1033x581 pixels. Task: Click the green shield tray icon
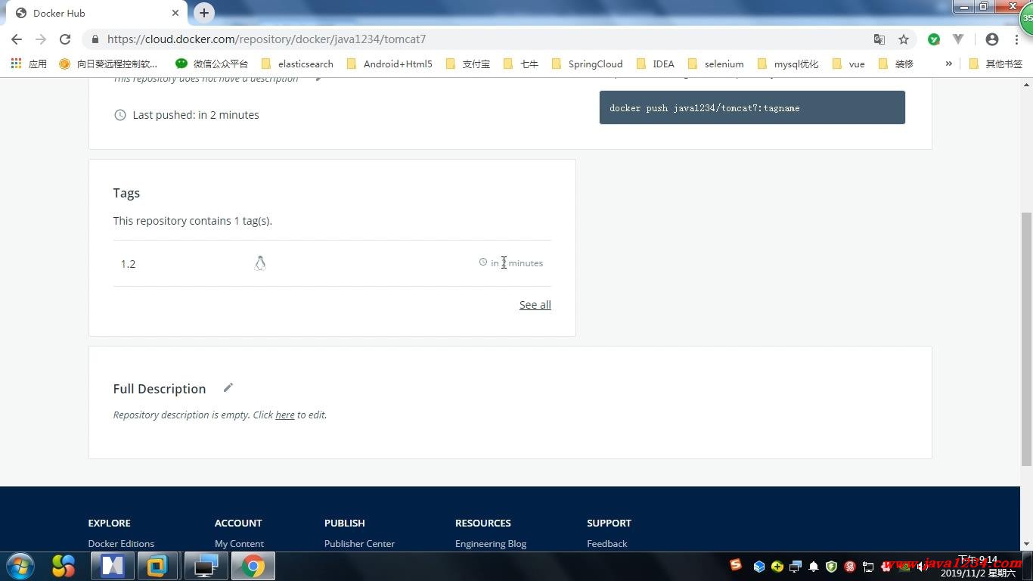point(831,567)
